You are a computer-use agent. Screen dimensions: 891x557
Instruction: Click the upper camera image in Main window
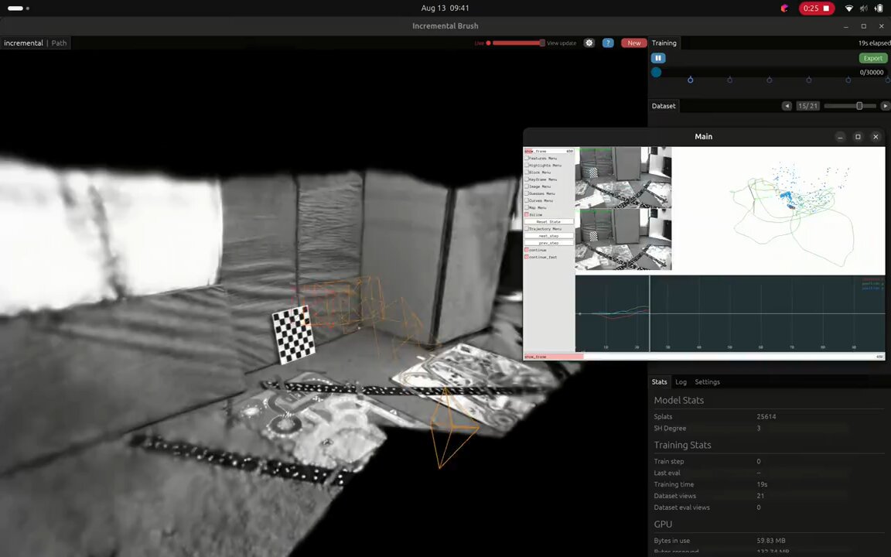623,179
